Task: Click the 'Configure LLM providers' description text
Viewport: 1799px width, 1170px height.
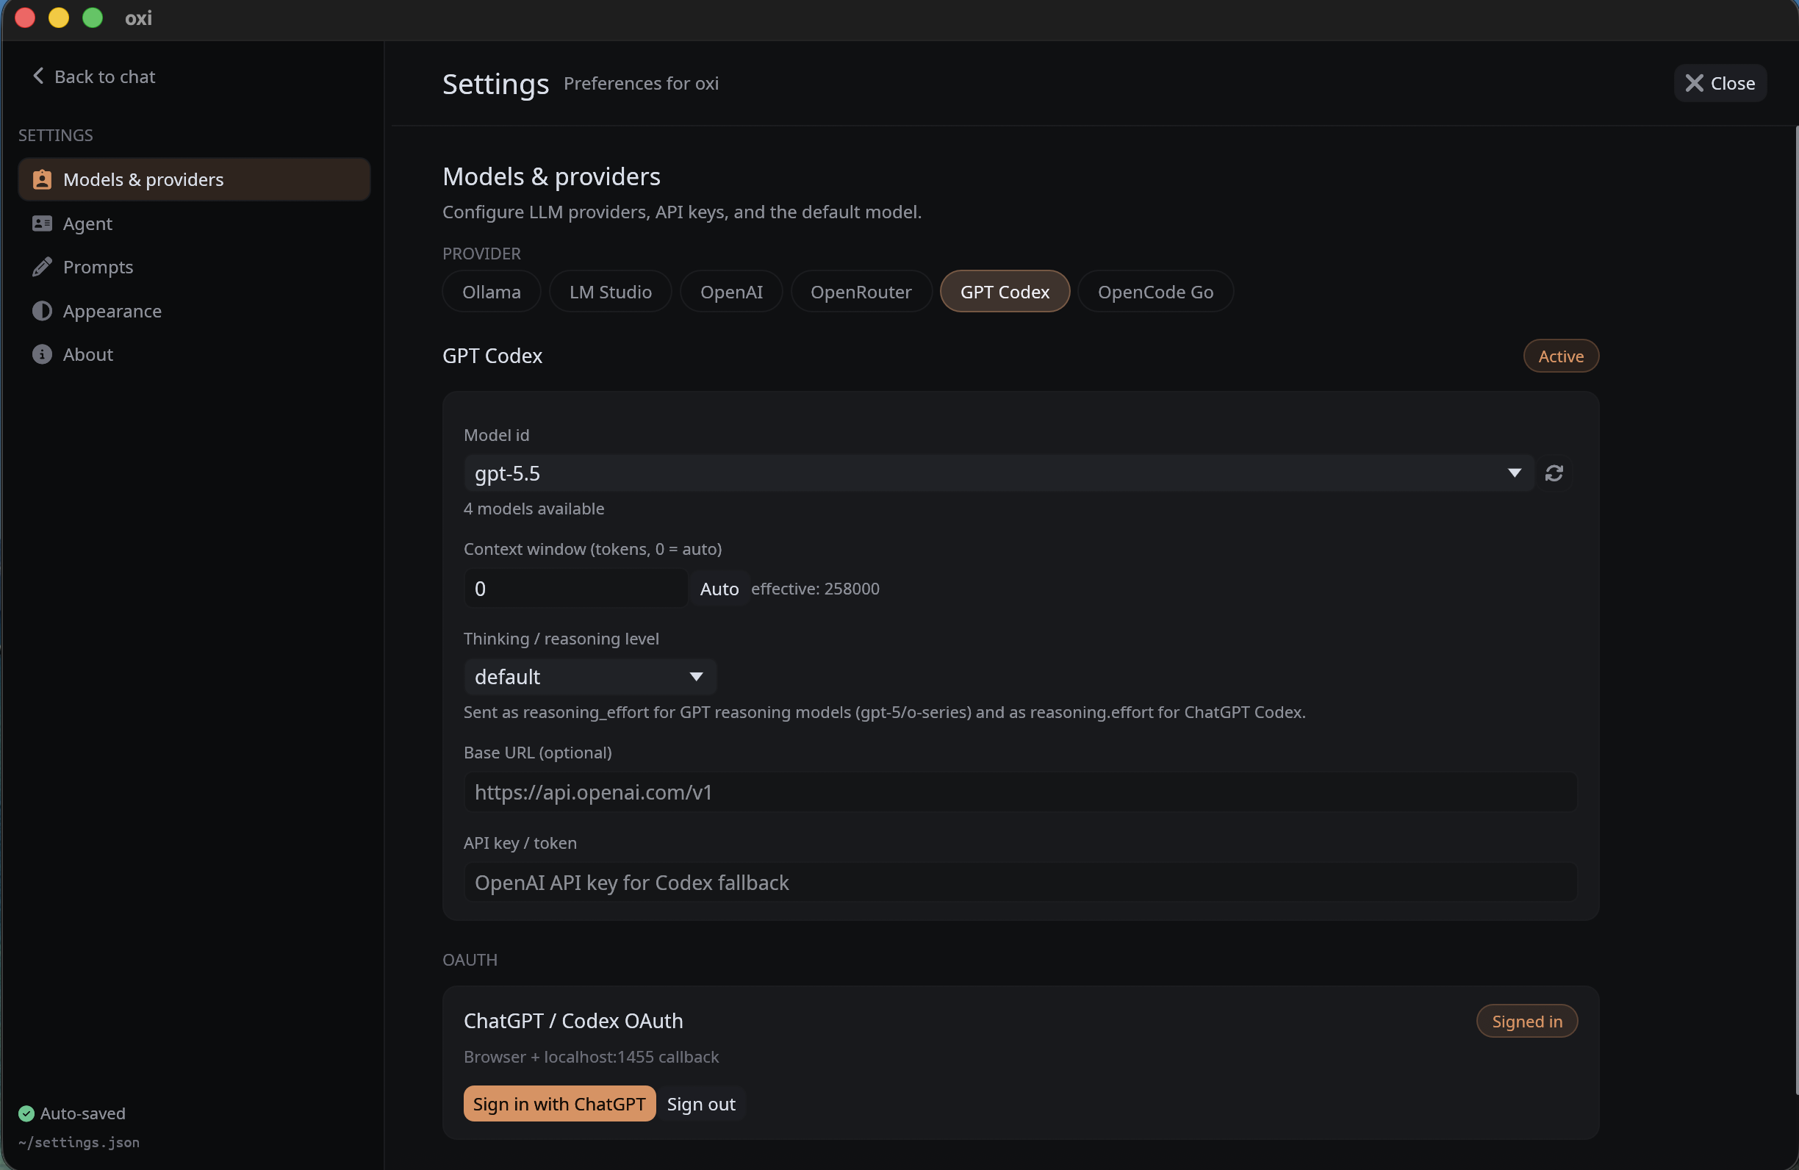Action: click(682, 212)
